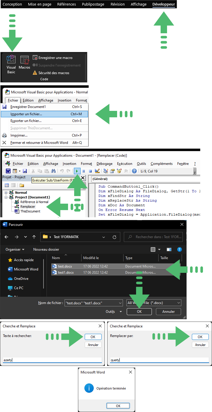Open the Visual Basic editor from Code group

11,64
